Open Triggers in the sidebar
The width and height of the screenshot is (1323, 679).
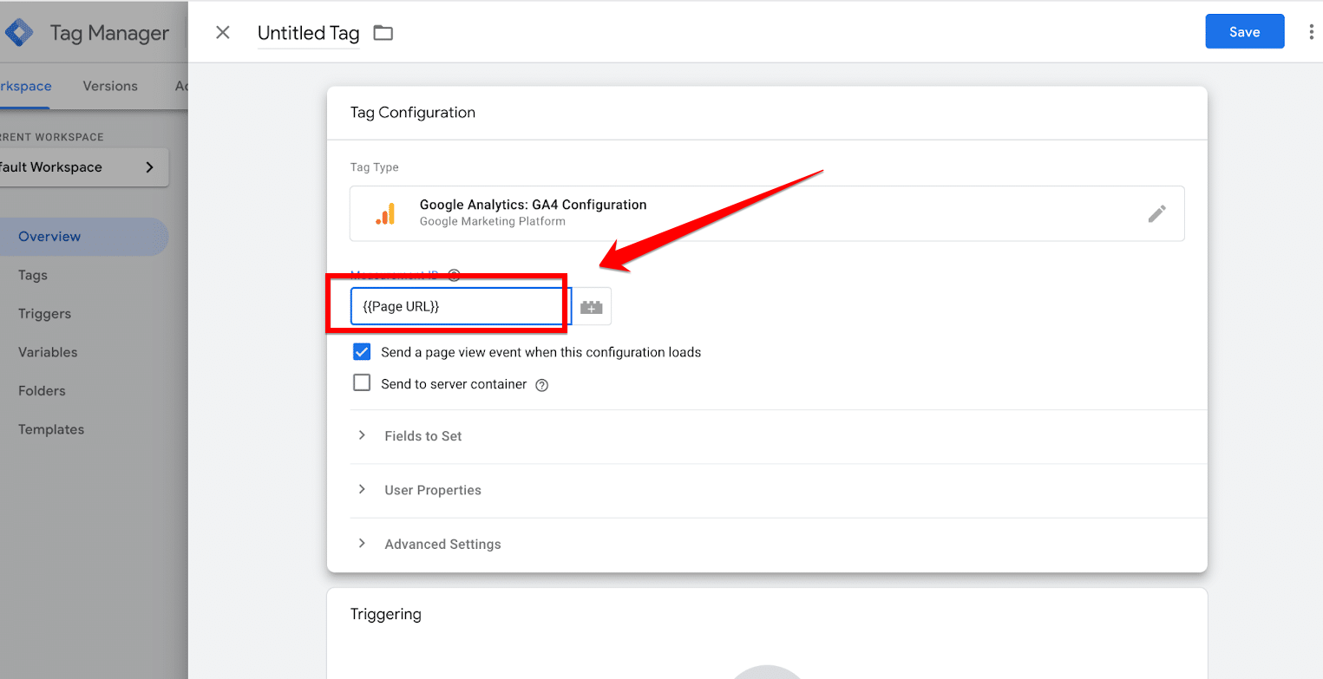(44, 314)
